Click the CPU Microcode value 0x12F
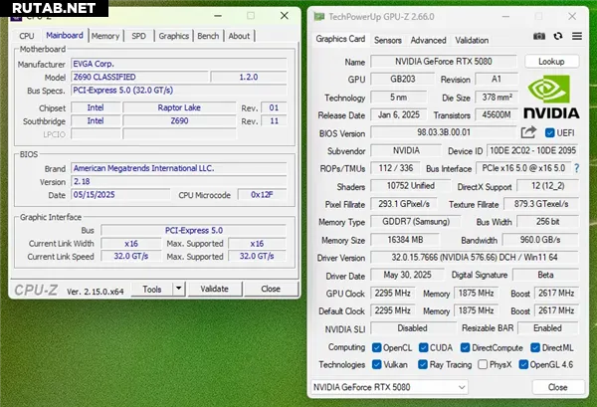 click(262, 195)
